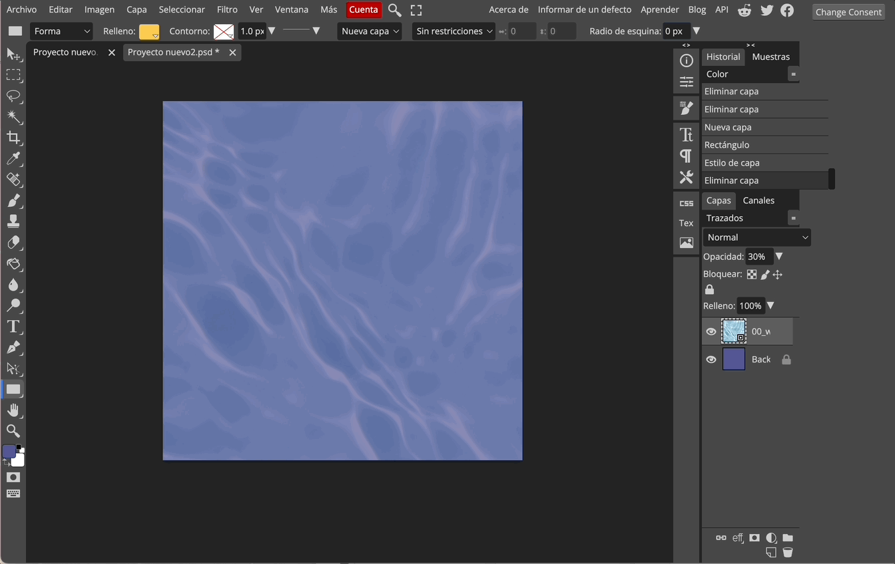Toggle lock position cross arrows icon
The image size is (895, 564).
[777, 275]
